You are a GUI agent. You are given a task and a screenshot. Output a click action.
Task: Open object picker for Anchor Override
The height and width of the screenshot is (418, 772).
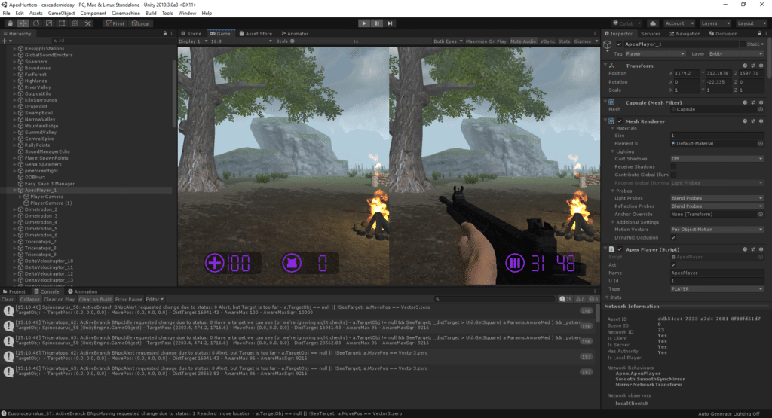(x=761, y=215)
